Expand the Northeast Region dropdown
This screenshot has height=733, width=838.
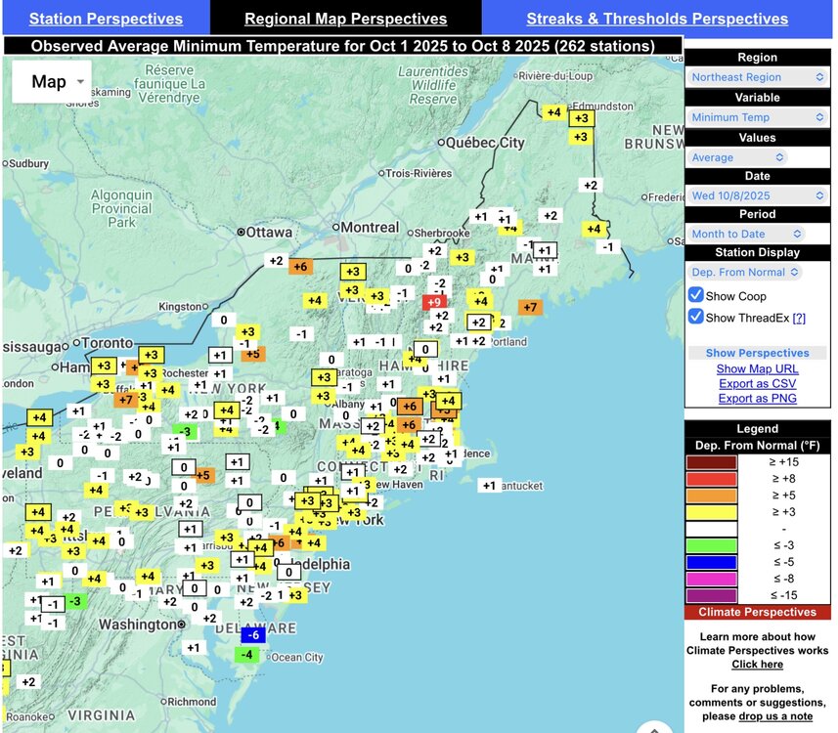click(758, 77)
